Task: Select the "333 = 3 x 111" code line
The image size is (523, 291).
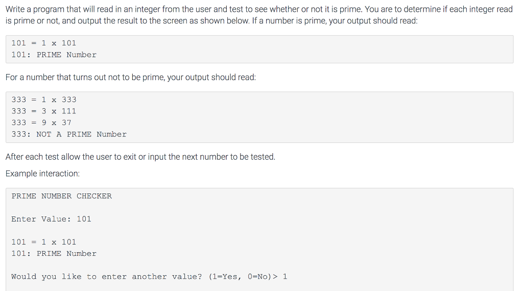Action: tap(44, 111)
